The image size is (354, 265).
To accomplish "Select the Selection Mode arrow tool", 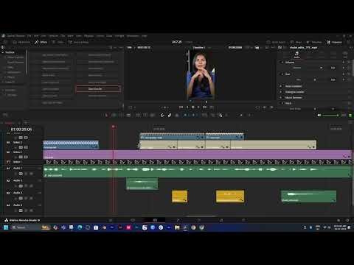I will pos(106,115).
